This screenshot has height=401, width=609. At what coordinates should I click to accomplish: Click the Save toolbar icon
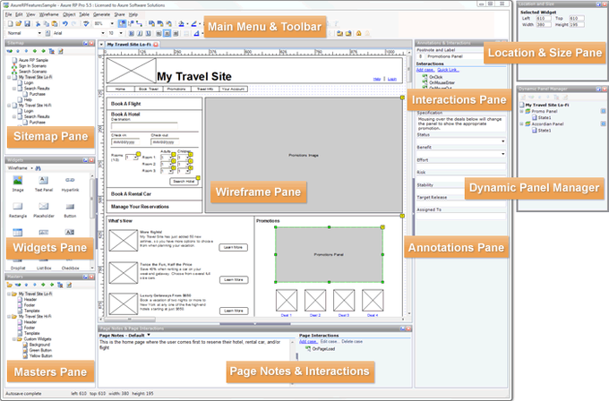coord(27,23)
